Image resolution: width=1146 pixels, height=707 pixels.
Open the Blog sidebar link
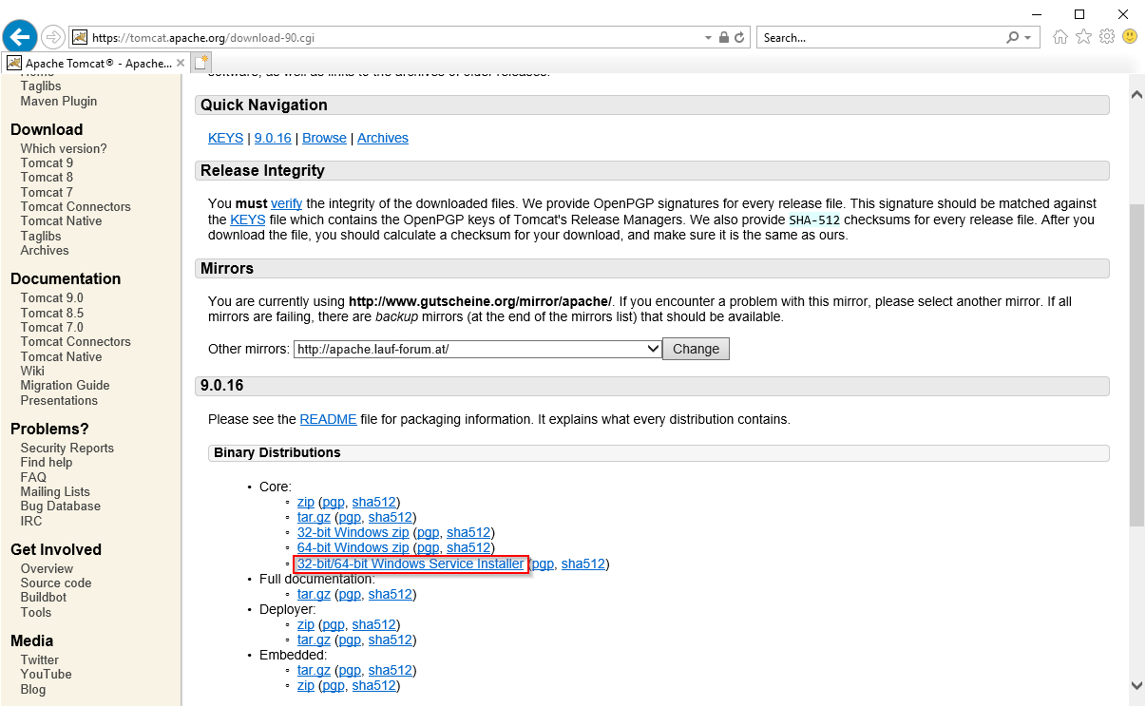(x=33, y=689)
